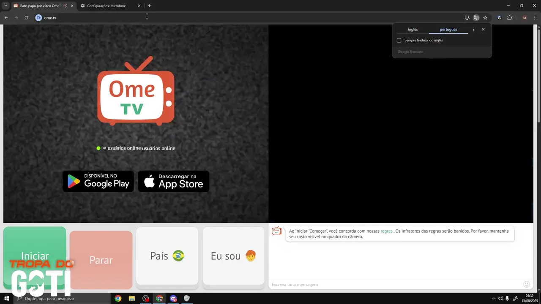Go back using browser back arrow
The image size is (541, 304).
(6, 18)
